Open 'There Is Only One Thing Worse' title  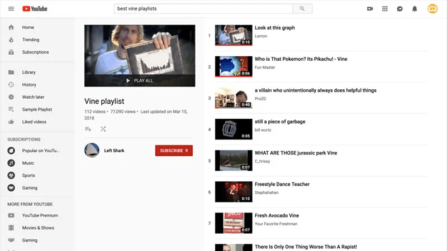306,247
